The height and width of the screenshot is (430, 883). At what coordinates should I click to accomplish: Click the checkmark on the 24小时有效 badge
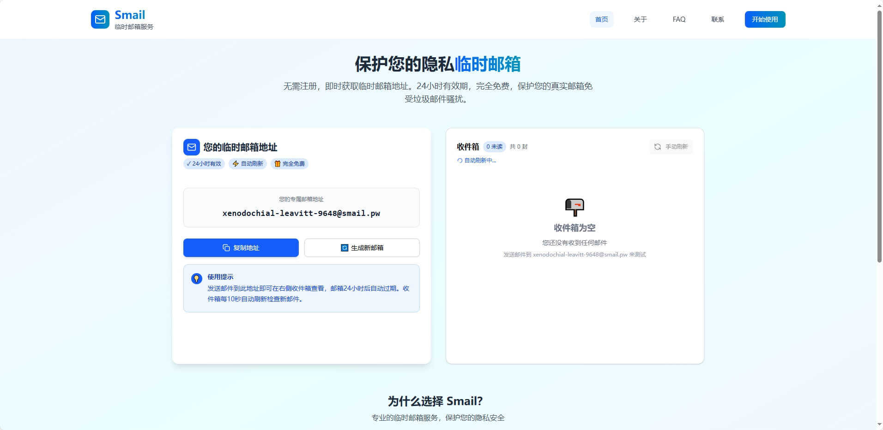coord(188,163)
